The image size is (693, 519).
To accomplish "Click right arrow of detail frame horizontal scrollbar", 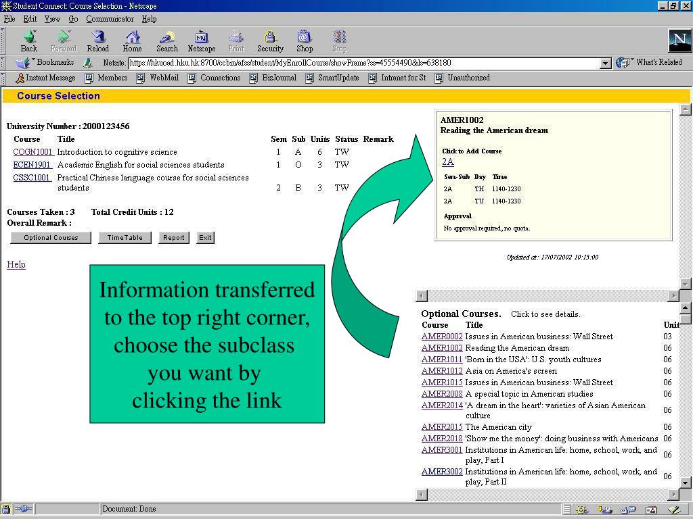I will point(673,296).
